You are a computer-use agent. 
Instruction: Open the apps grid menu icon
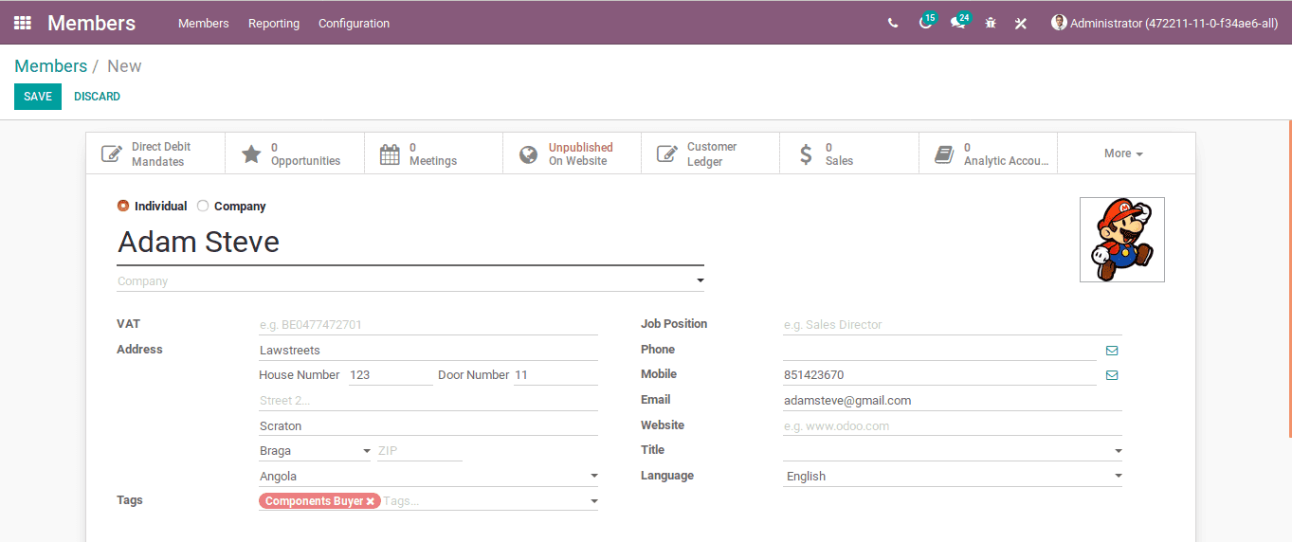coord(23,23)
